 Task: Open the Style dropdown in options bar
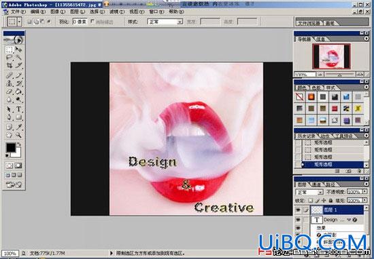point(165,22)
